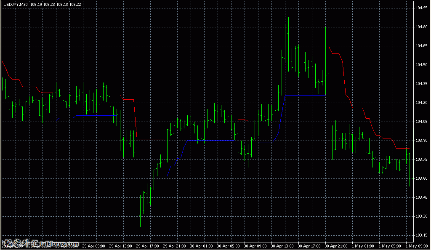This screenshot has width=431, height=250.
Task: Click the 105.23 high price value
Action: click(49, 4)
